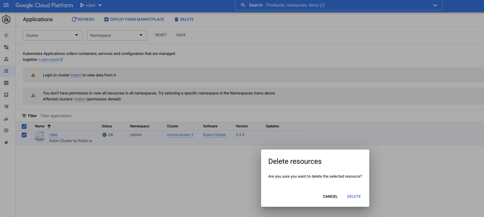
Task: Expand the Namespace dropdown filter
Action: pos(117,35)
